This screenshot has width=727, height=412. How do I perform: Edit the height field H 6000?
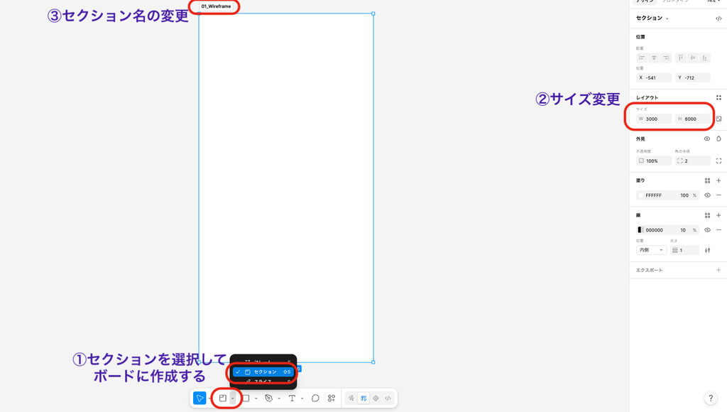(693, 119)
